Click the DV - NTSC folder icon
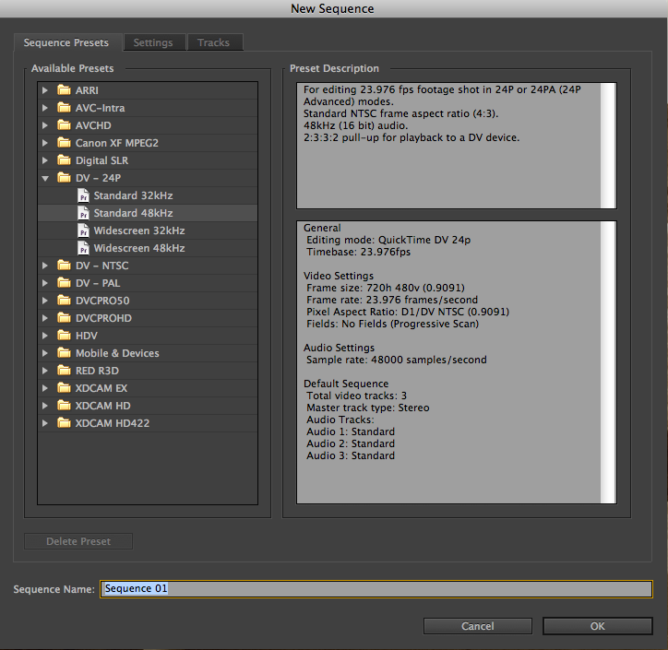 tap(64, 266)
